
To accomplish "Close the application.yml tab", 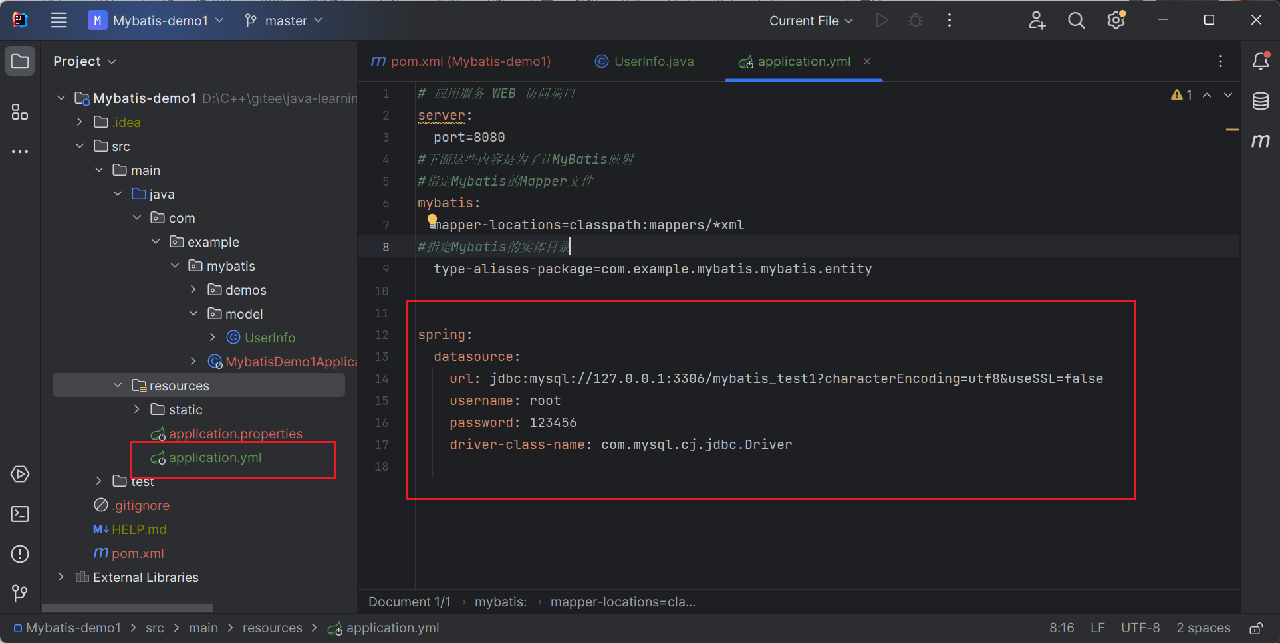I will tap(867, 61).
